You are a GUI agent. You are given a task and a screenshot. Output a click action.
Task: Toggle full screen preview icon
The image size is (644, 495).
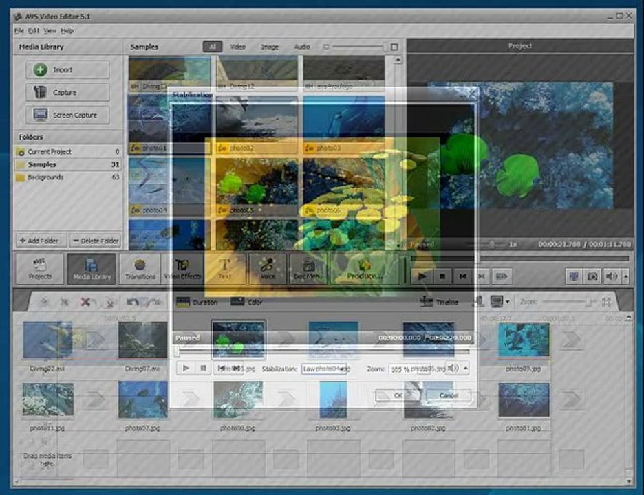574,276
